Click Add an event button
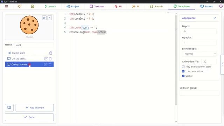 35,107
